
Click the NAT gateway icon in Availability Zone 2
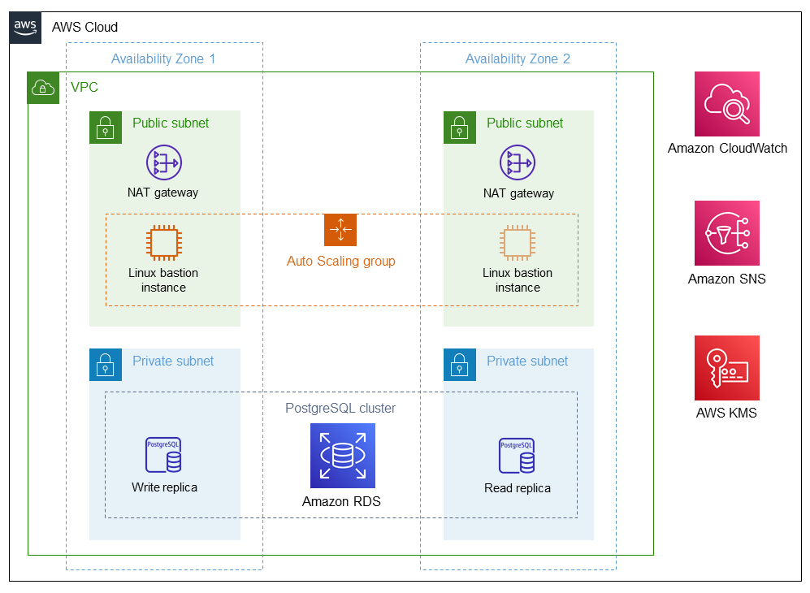click(518, 162)
